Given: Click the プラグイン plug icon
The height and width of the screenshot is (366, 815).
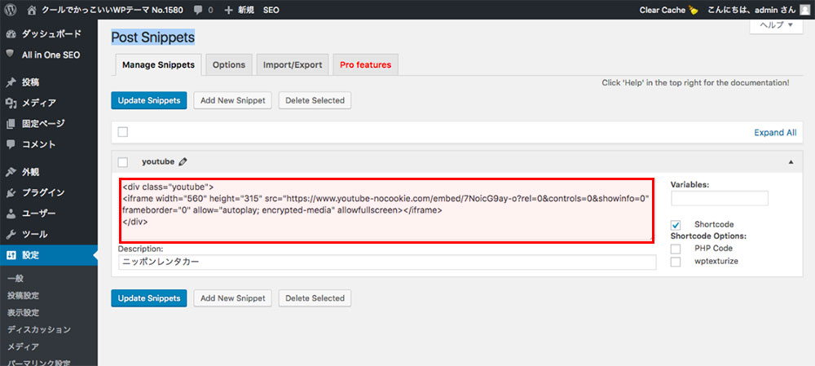Looking at the screenshot, I should tap(11, 193).
